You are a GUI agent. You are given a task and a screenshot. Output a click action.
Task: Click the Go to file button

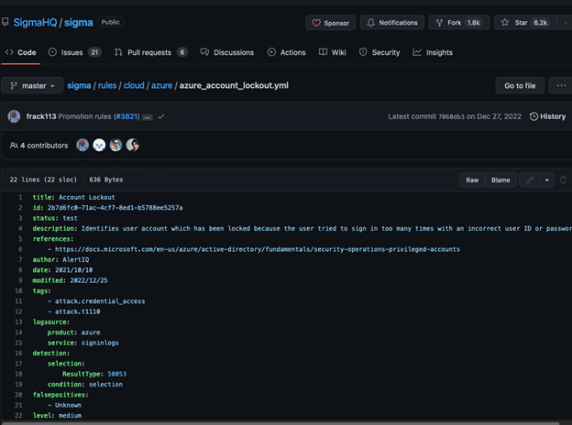(x=520, y=86)
